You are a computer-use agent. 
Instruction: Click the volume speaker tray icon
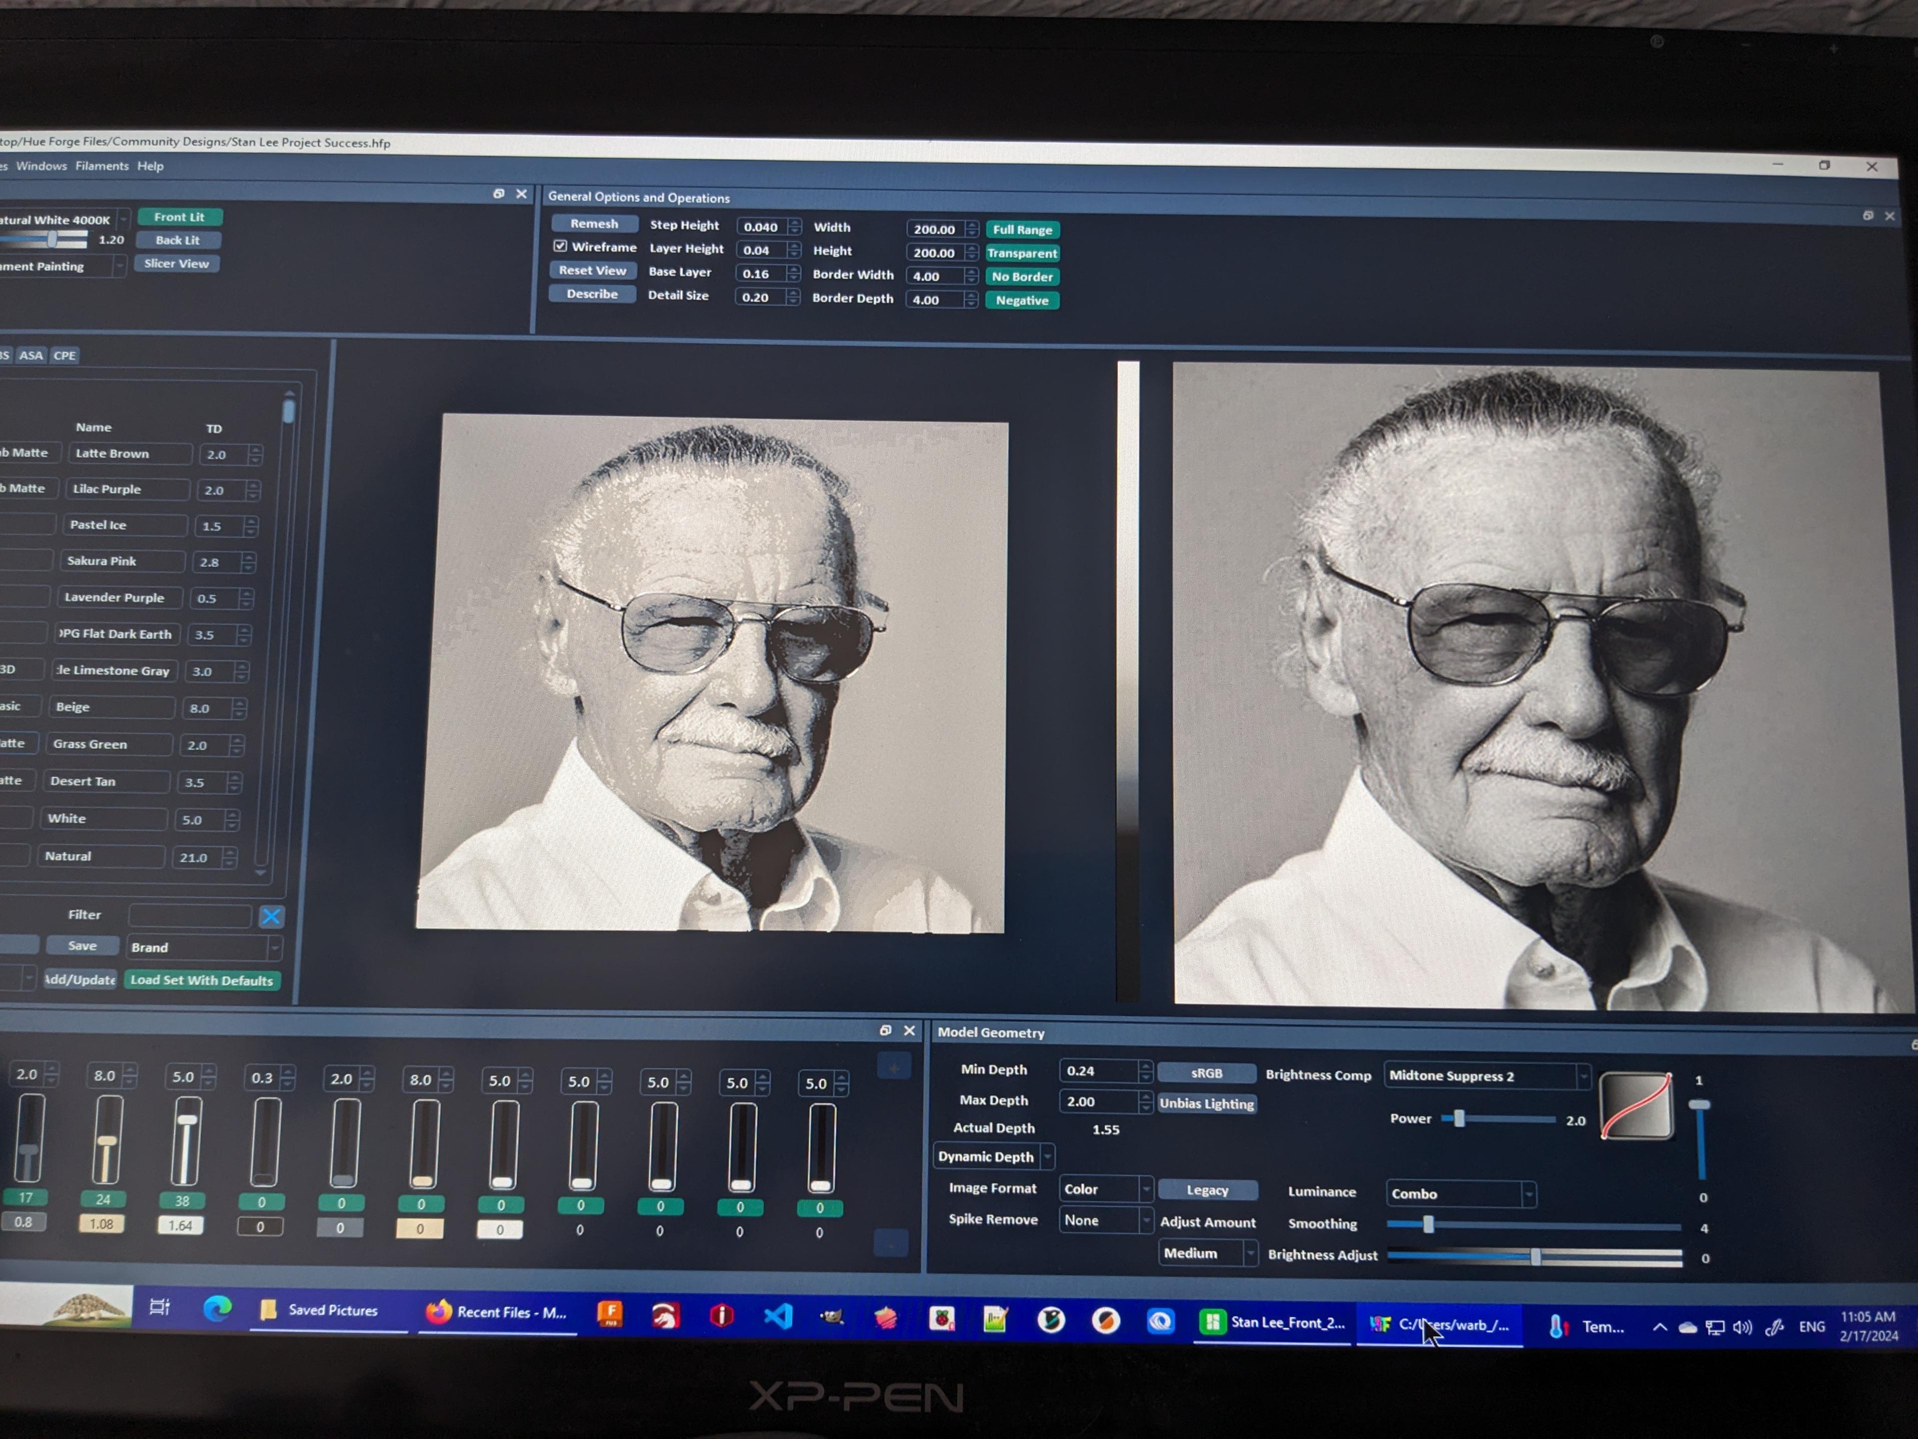coord(1742,1328)
